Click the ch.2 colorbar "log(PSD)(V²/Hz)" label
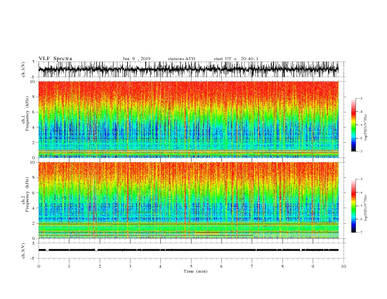The width and height of the screenshot is (387, 299). pyautogui.click(x=366, y=208)
